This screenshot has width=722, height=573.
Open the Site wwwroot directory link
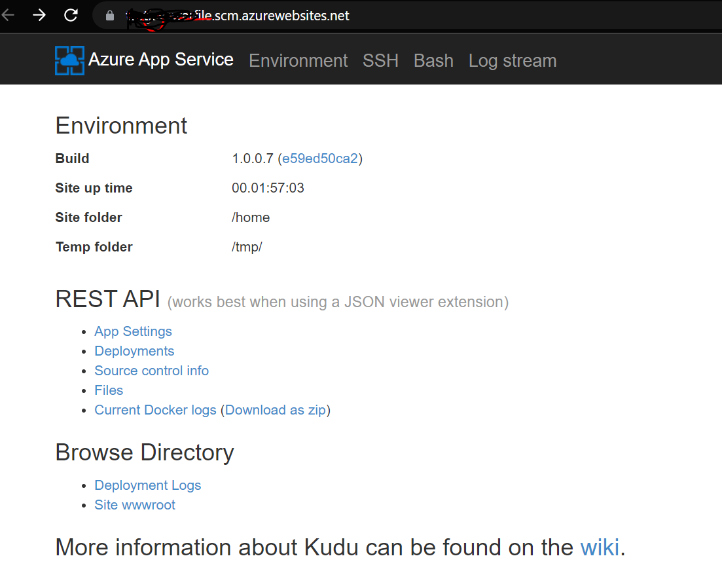pyautogui.click(x=134, y=505)
